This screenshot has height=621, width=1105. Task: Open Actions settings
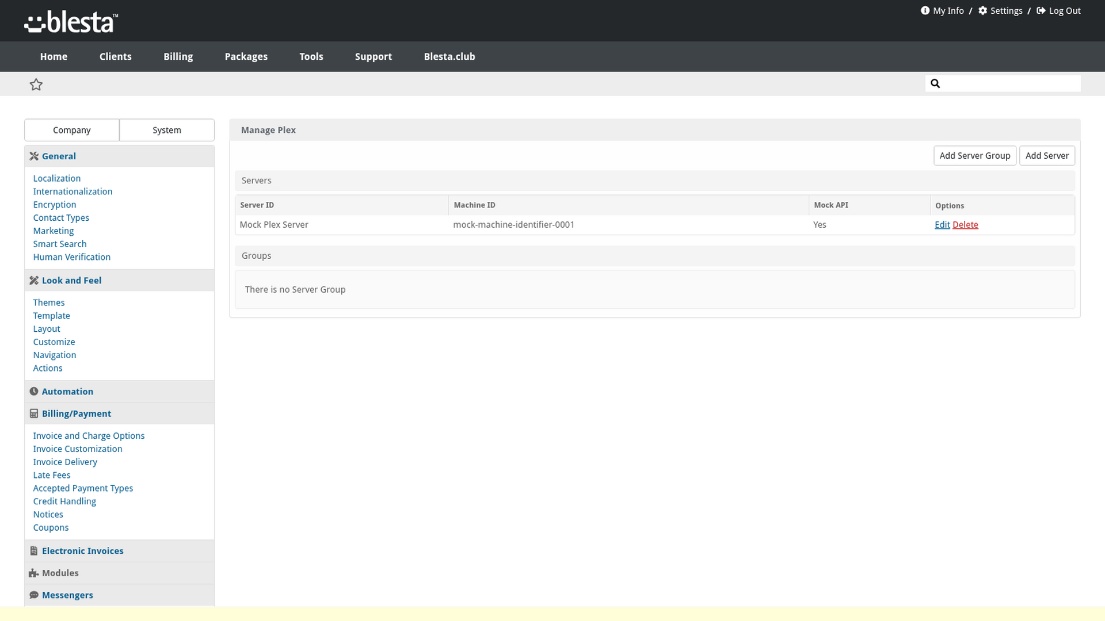48,369
